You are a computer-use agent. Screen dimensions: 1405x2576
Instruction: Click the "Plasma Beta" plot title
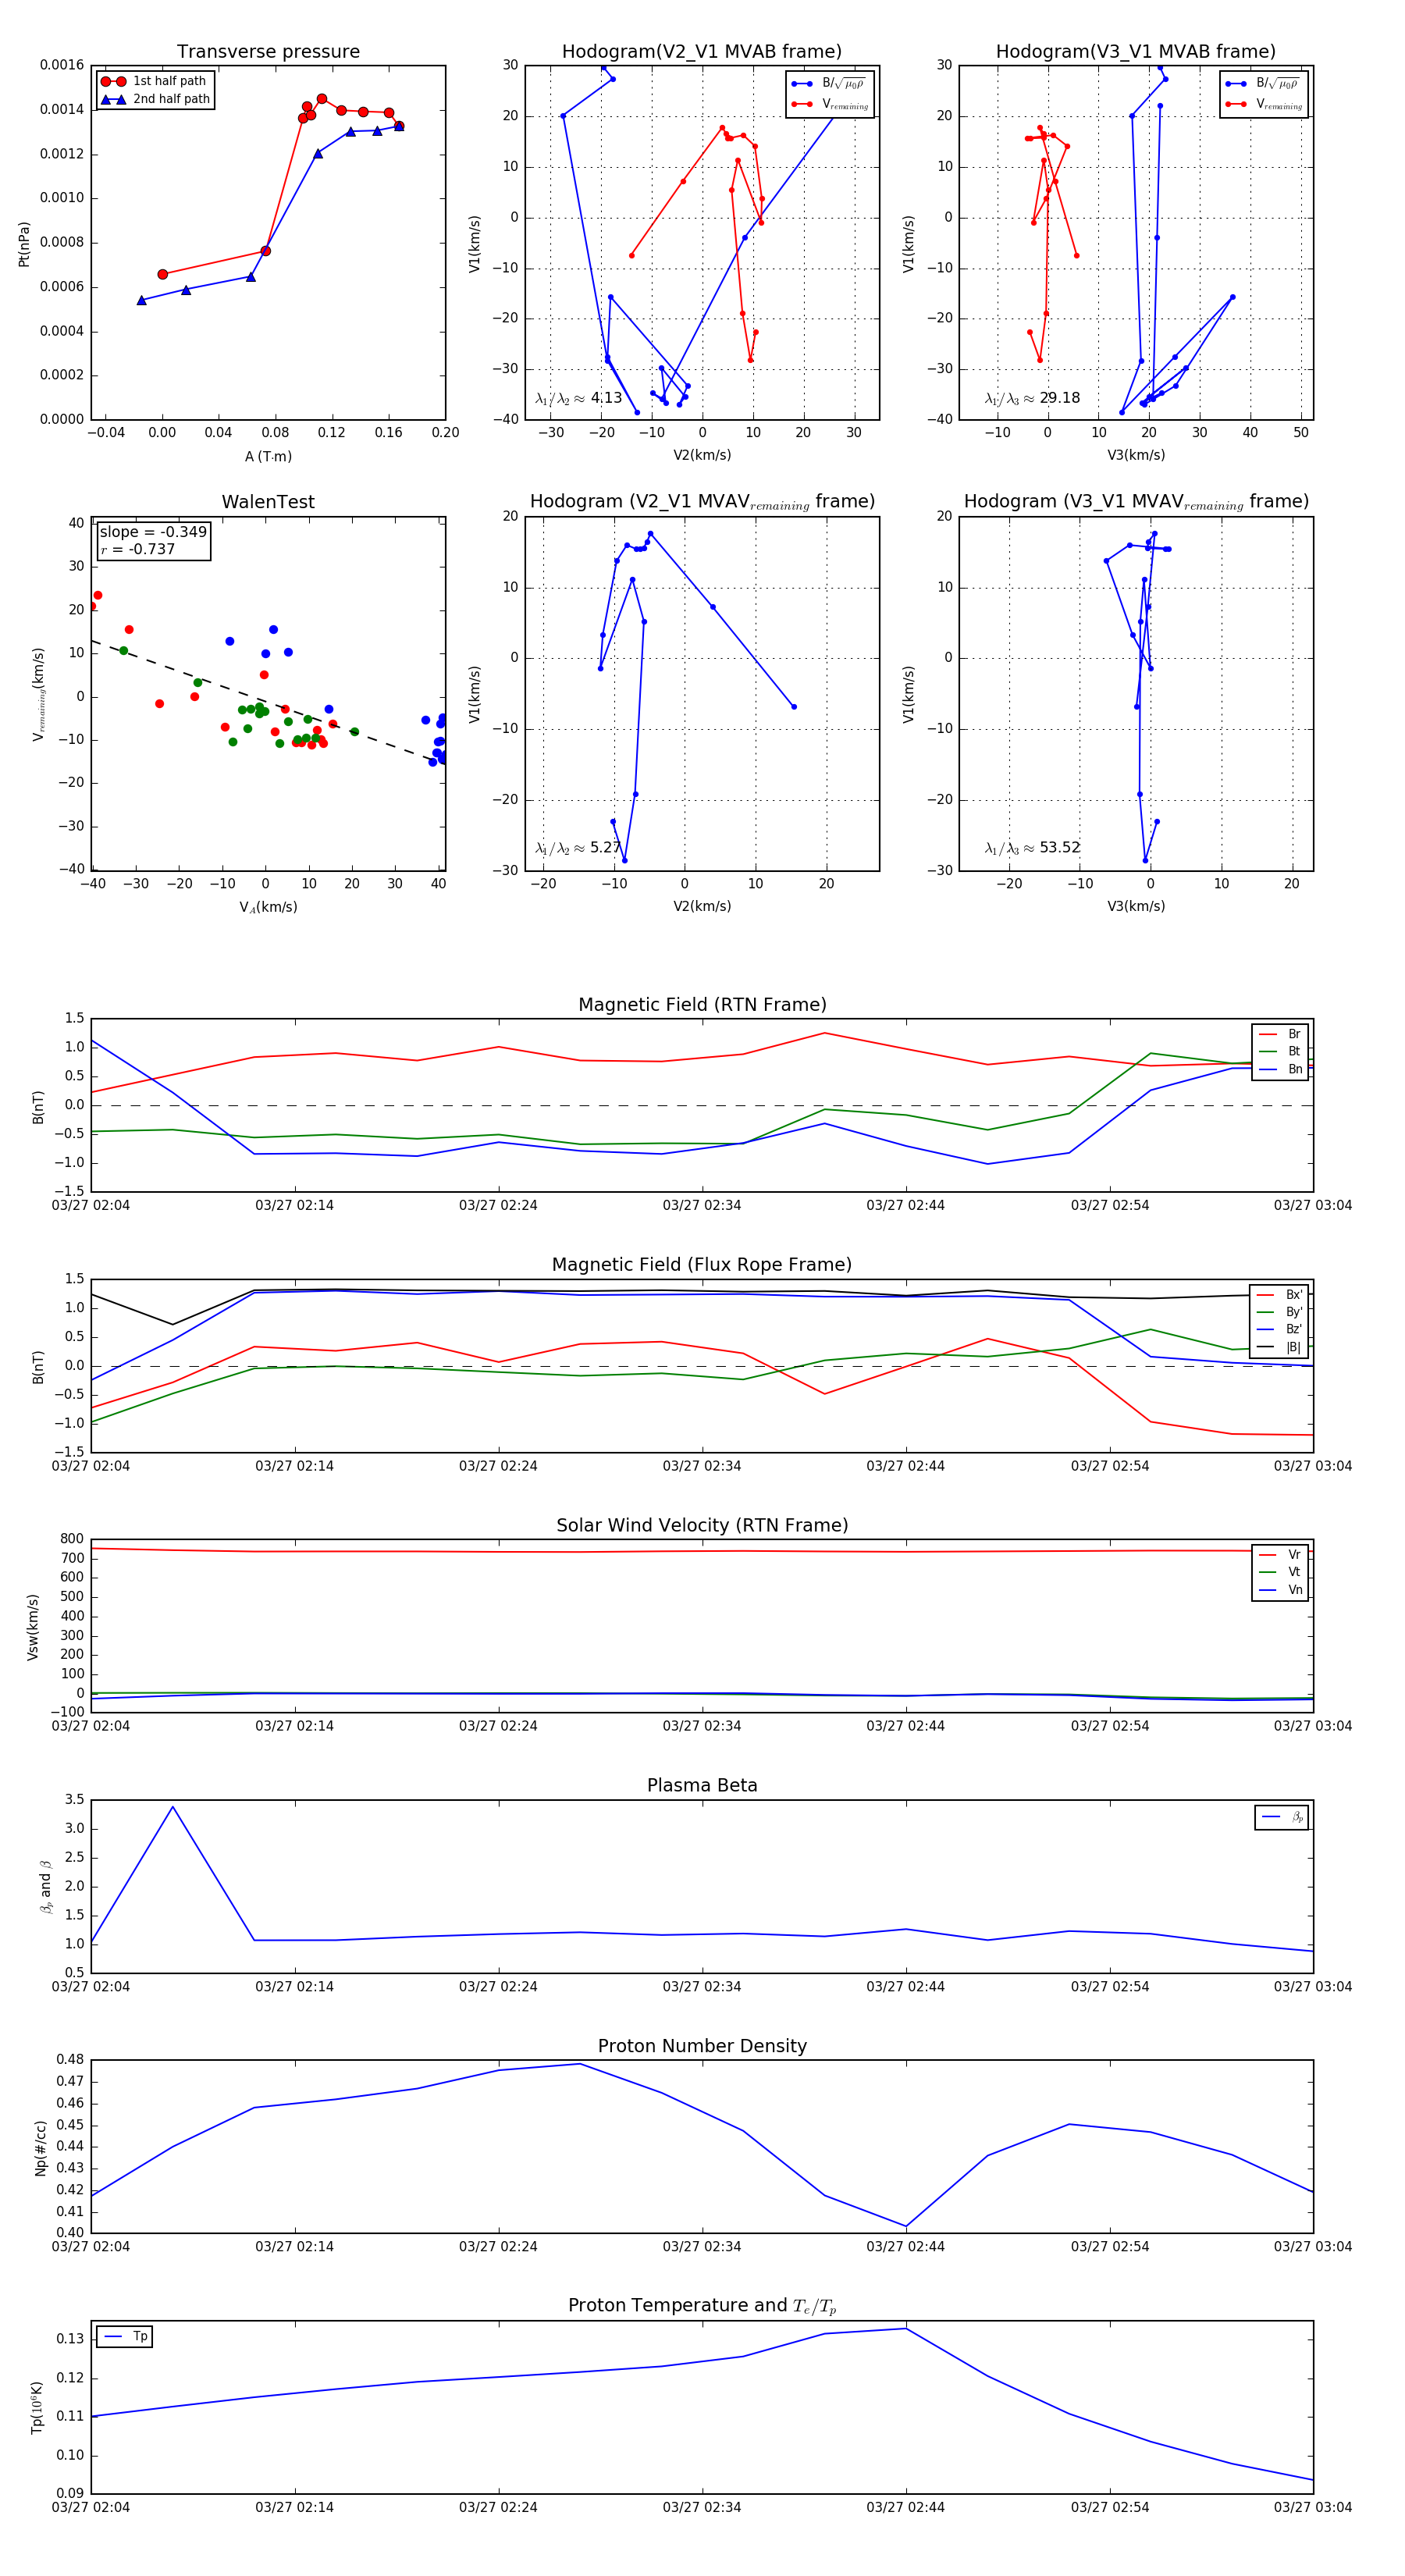[x=702, y=1785]
